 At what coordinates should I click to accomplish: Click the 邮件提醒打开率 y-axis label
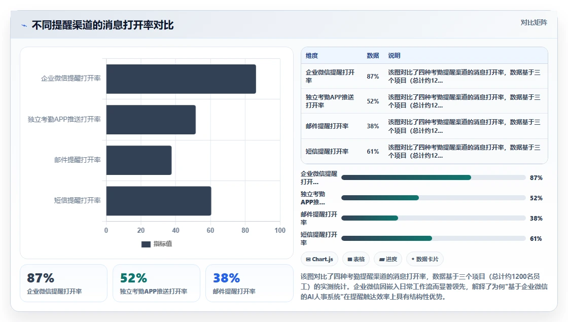(78, 160)
